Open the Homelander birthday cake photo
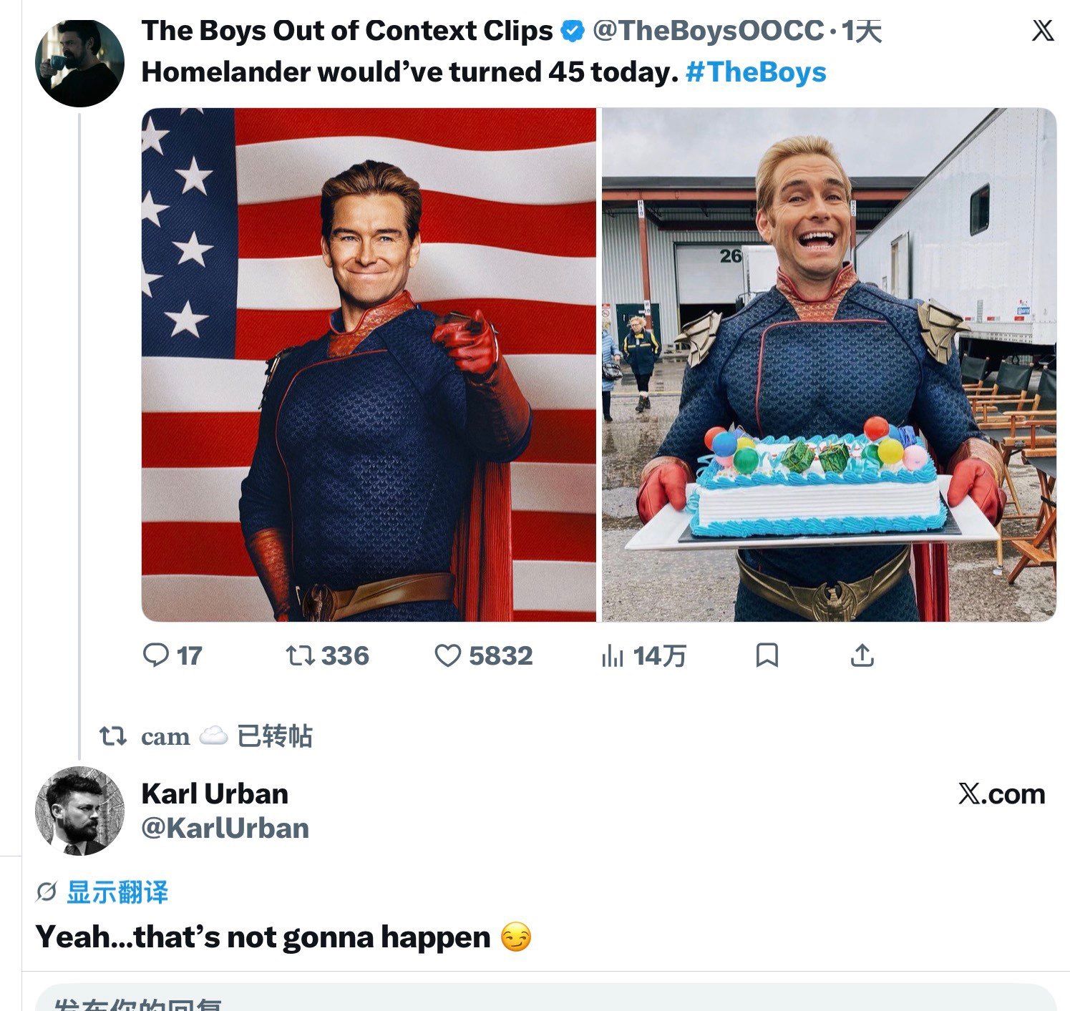The image size is (1070, 1011). tap(829, 365)
